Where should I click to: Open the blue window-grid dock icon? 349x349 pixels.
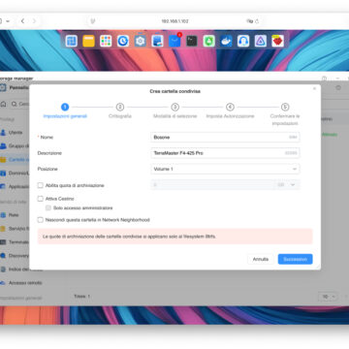(x=71, y=41)
